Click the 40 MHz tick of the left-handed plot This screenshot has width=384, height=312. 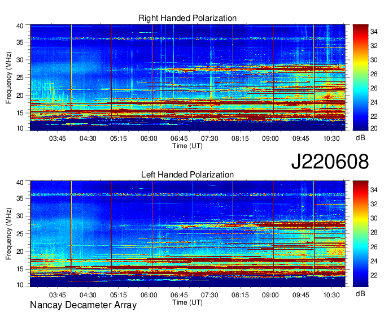pyautogui.click(x=20, y=183)
